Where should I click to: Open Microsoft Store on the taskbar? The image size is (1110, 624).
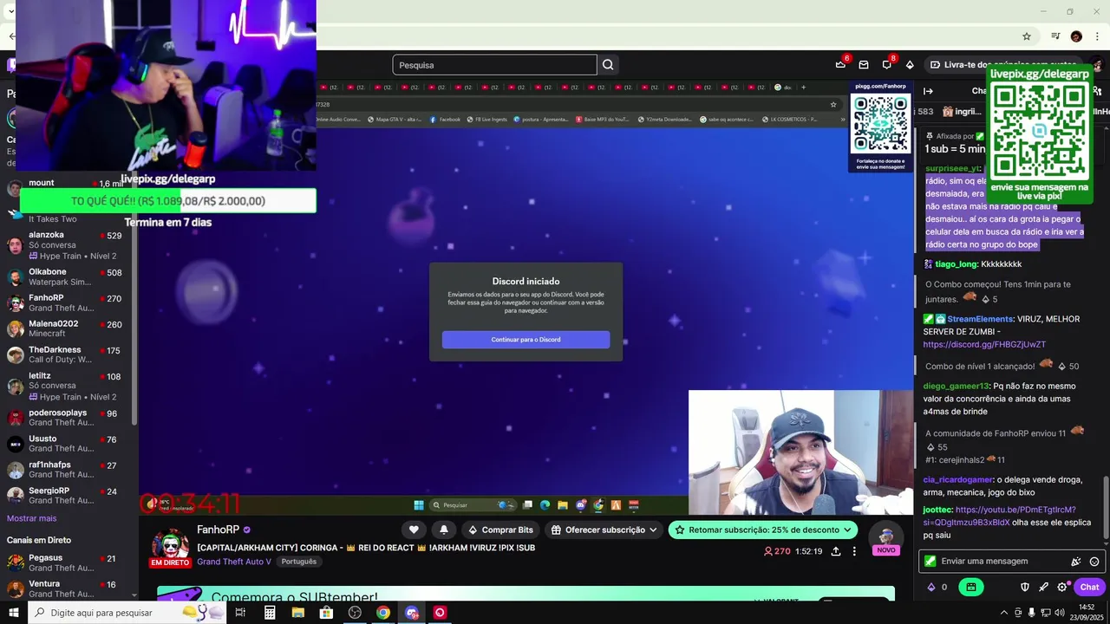(326, 613)
